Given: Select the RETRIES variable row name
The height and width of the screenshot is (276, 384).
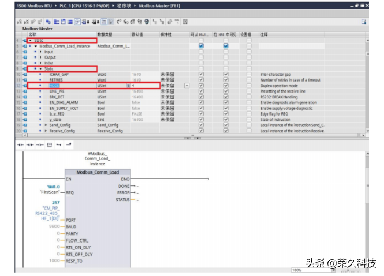Looking at the screenshot, I should 56,80.
